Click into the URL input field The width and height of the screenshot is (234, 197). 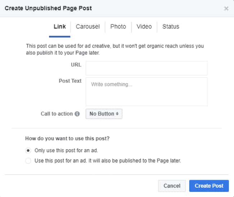tap(146, 68)
